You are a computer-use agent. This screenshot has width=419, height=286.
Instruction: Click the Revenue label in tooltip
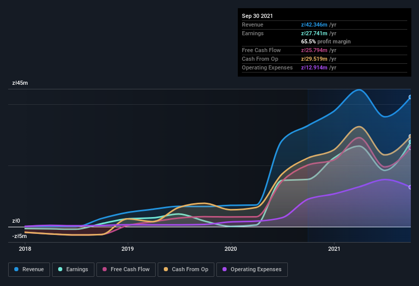tap(253, 25)
